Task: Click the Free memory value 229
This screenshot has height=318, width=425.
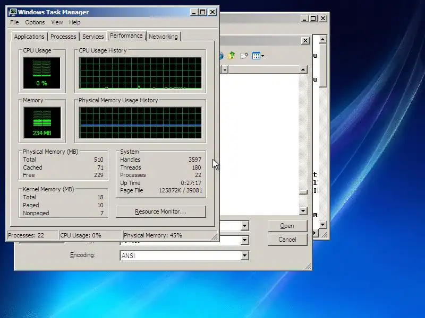Action: (x=99, y=175)
